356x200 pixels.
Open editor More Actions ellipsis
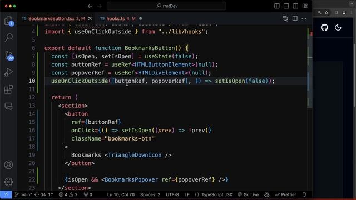304,18
